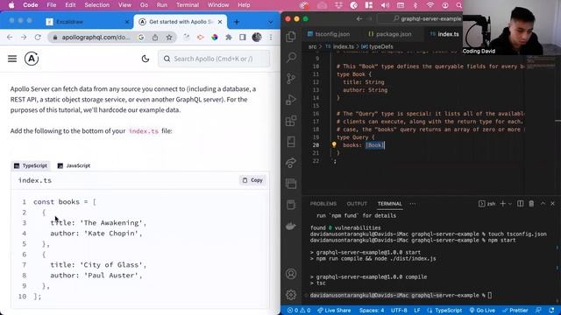Copy the index.ts code snippet

coord(252,180)
